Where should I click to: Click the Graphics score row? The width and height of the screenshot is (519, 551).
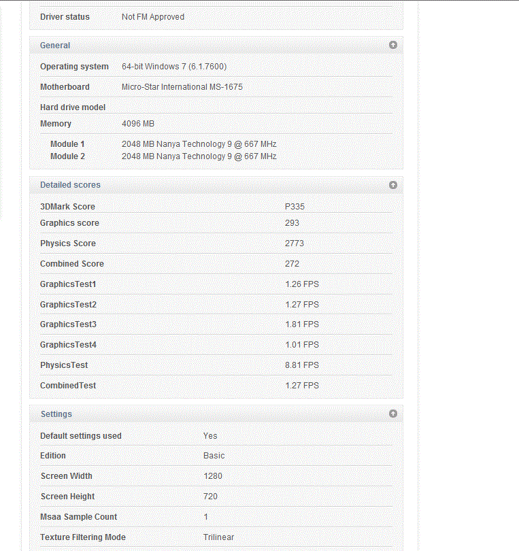coord(216,223)
